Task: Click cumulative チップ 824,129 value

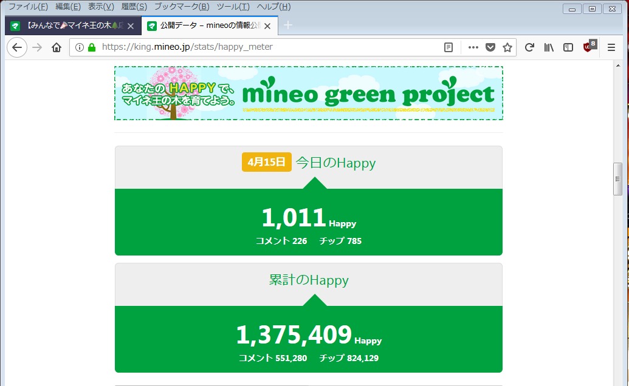Action: point(349,358)
